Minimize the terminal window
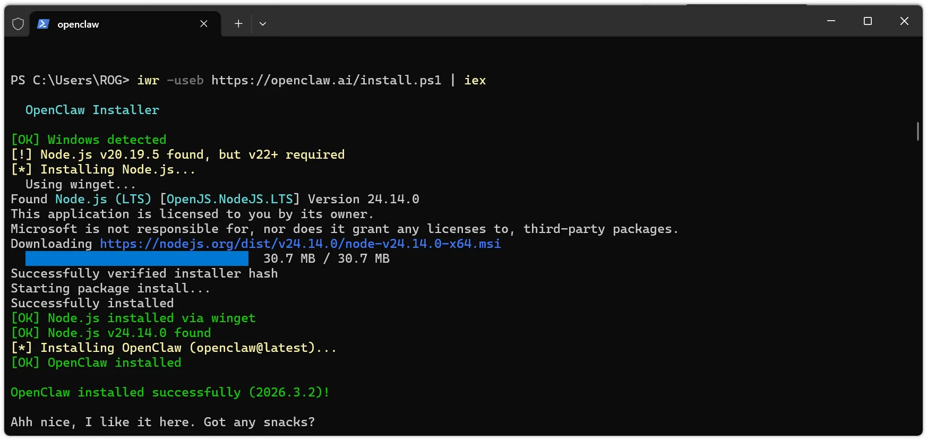927x440 pixels. (x=831, y=21)
